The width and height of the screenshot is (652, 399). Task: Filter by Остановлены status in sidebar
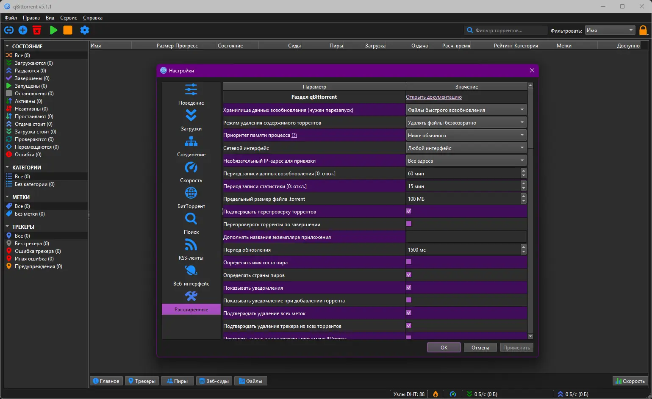(46, 94)
